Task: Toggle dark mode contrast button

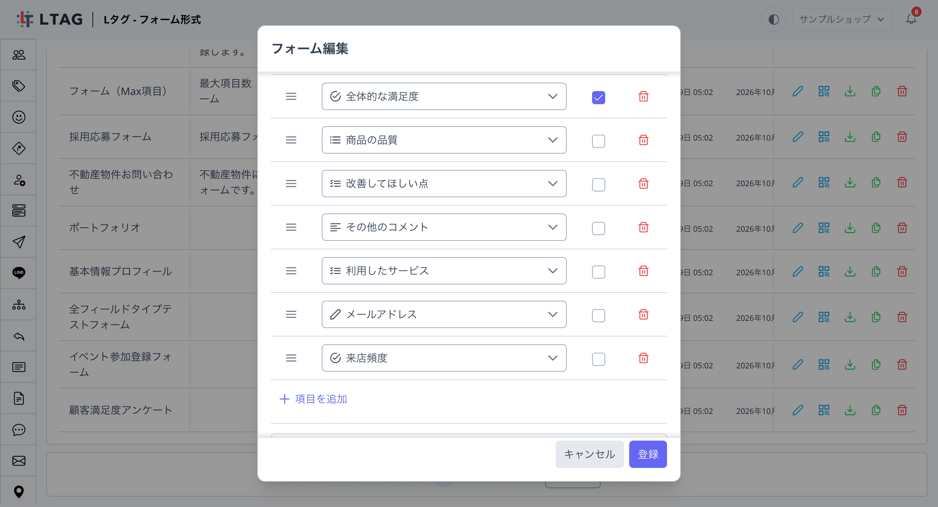Action: (774, 19)
